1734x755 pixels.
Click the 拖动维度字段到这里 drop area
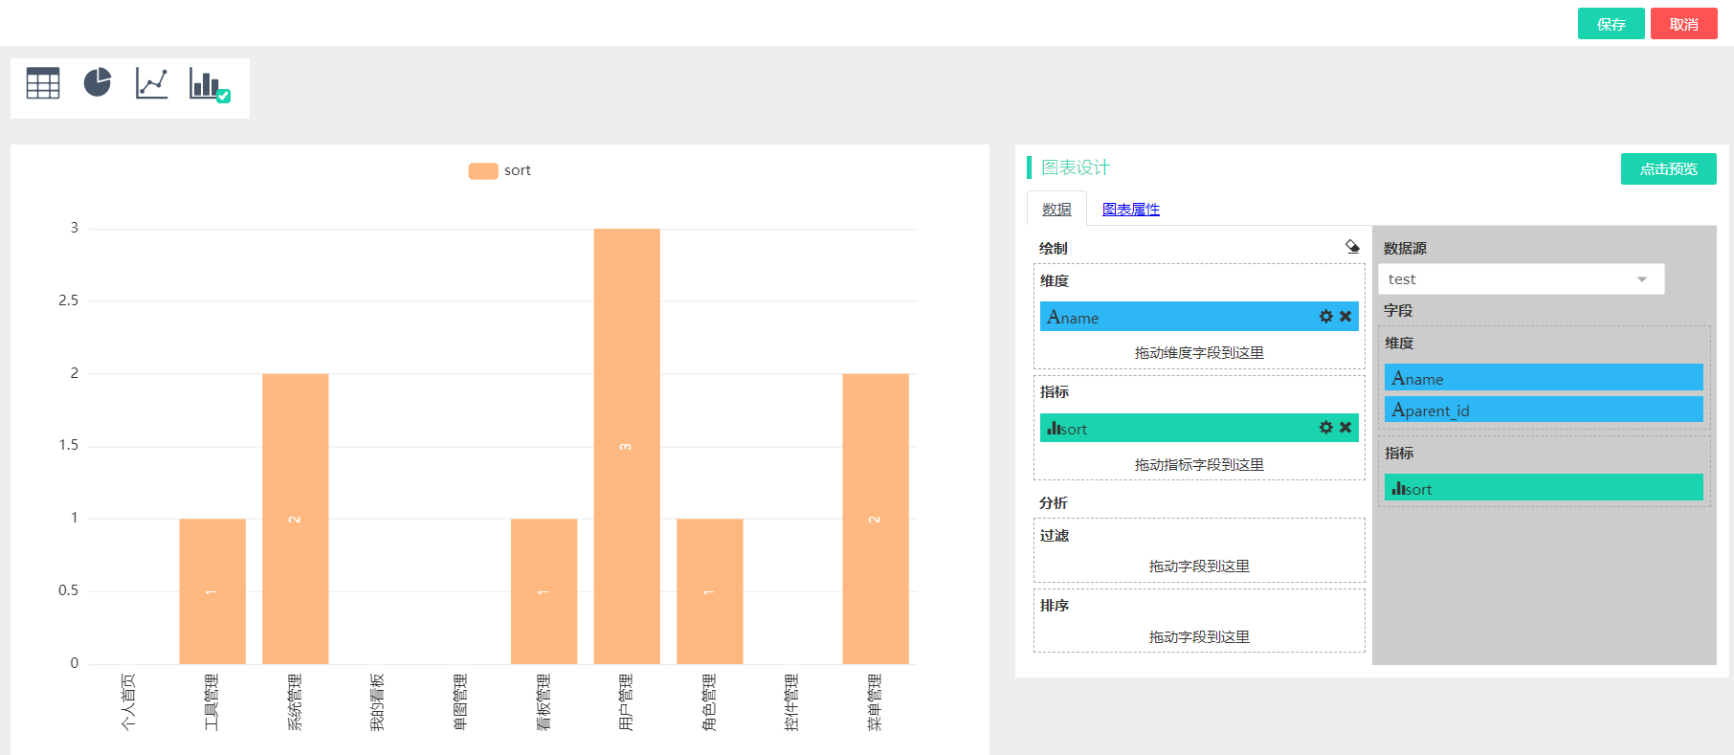[1199, 352]
